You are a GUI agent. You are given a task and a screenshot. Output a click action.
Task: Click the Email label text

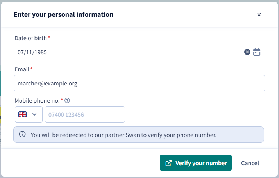[22, 69]
